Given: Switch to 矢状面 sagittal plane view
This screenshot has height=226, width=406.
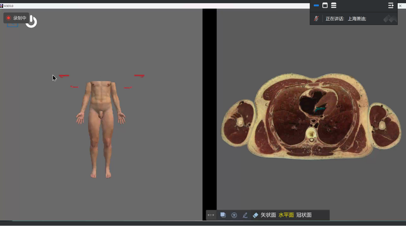Looking at the screenshot, I should tap(268, 215).
